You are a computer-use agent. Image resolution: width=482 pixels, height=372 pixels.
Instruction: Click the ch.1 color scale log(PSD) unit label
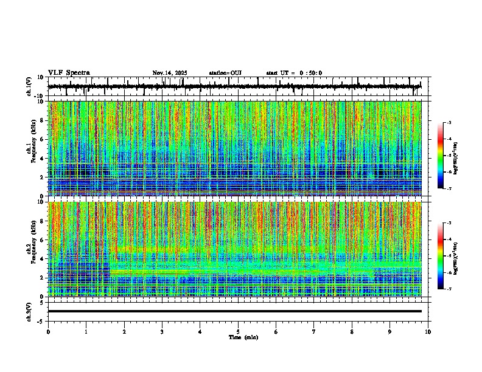click(x=456, y=159)
